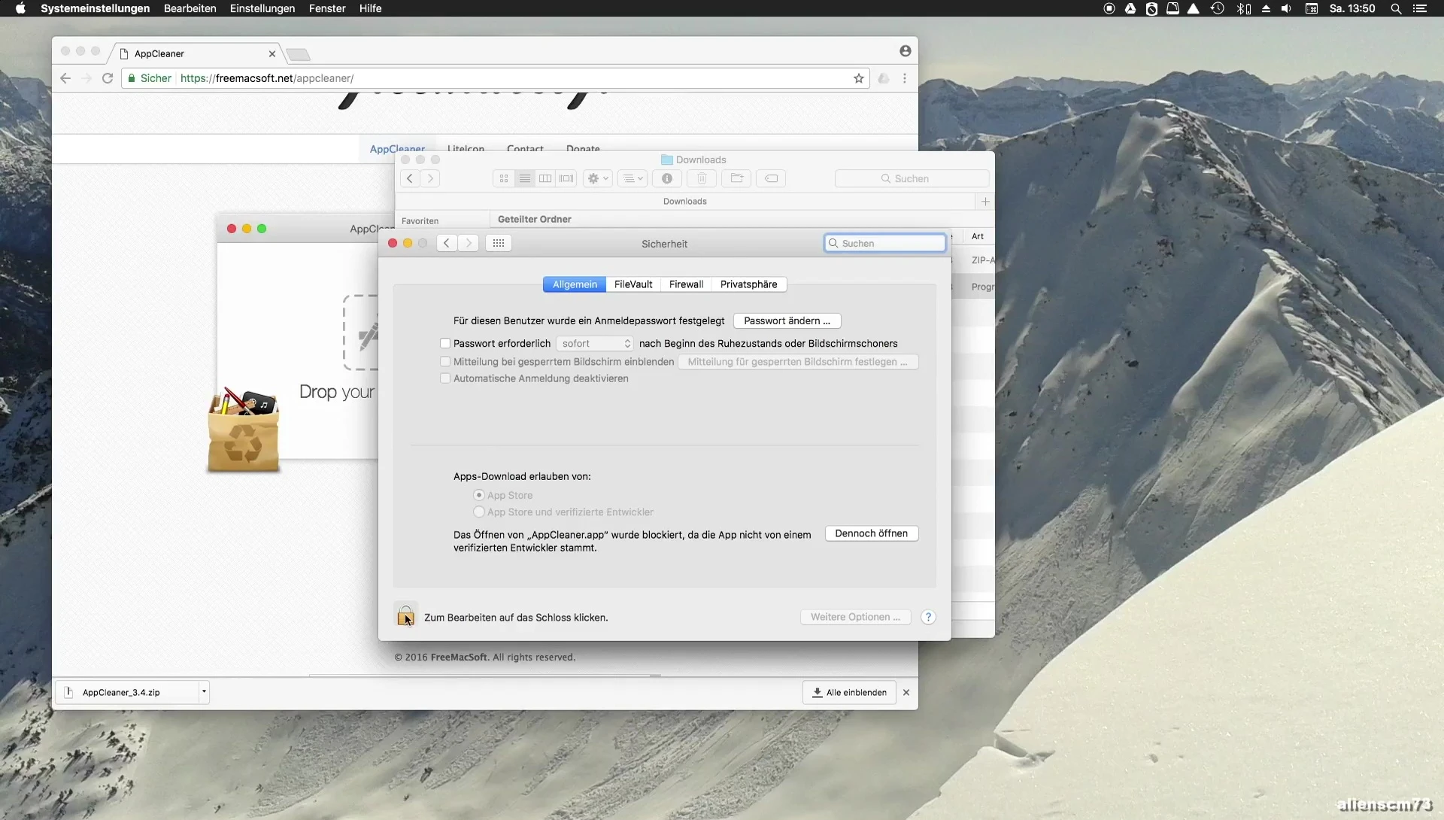This screenshot has width=1444, height=820.
Task: Chrome: click Alle einblenden downloads button
Action: coord(849,692)
